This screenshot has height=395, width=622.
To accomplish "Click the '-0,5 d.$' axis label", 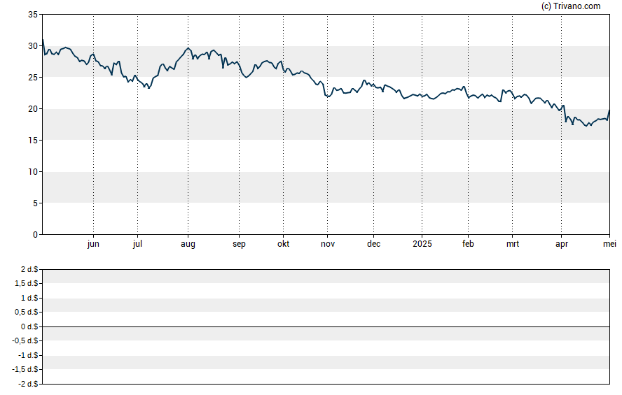I will click(25, 340).
